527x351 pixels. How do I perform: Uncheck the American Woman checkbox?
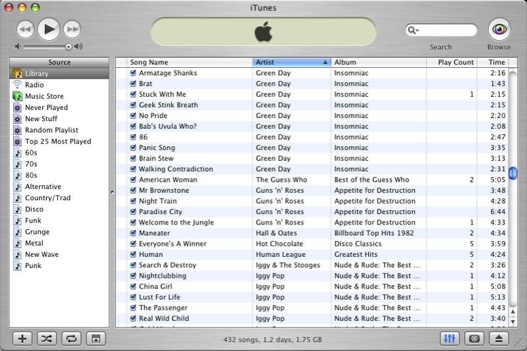click(133, 180)
